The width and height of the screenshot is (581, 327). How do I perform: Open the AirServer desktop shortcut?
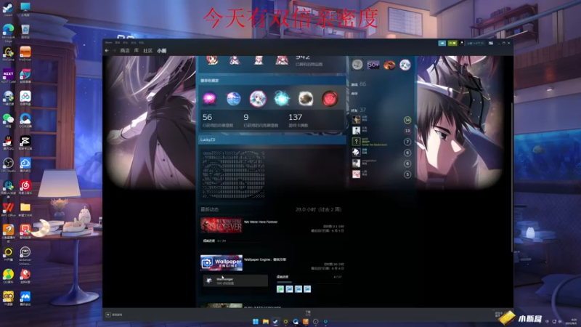(x=25, y=255)
